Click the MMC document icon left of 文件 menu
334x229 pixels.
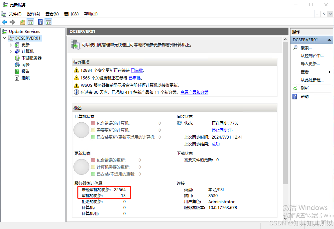pos(4,14)
